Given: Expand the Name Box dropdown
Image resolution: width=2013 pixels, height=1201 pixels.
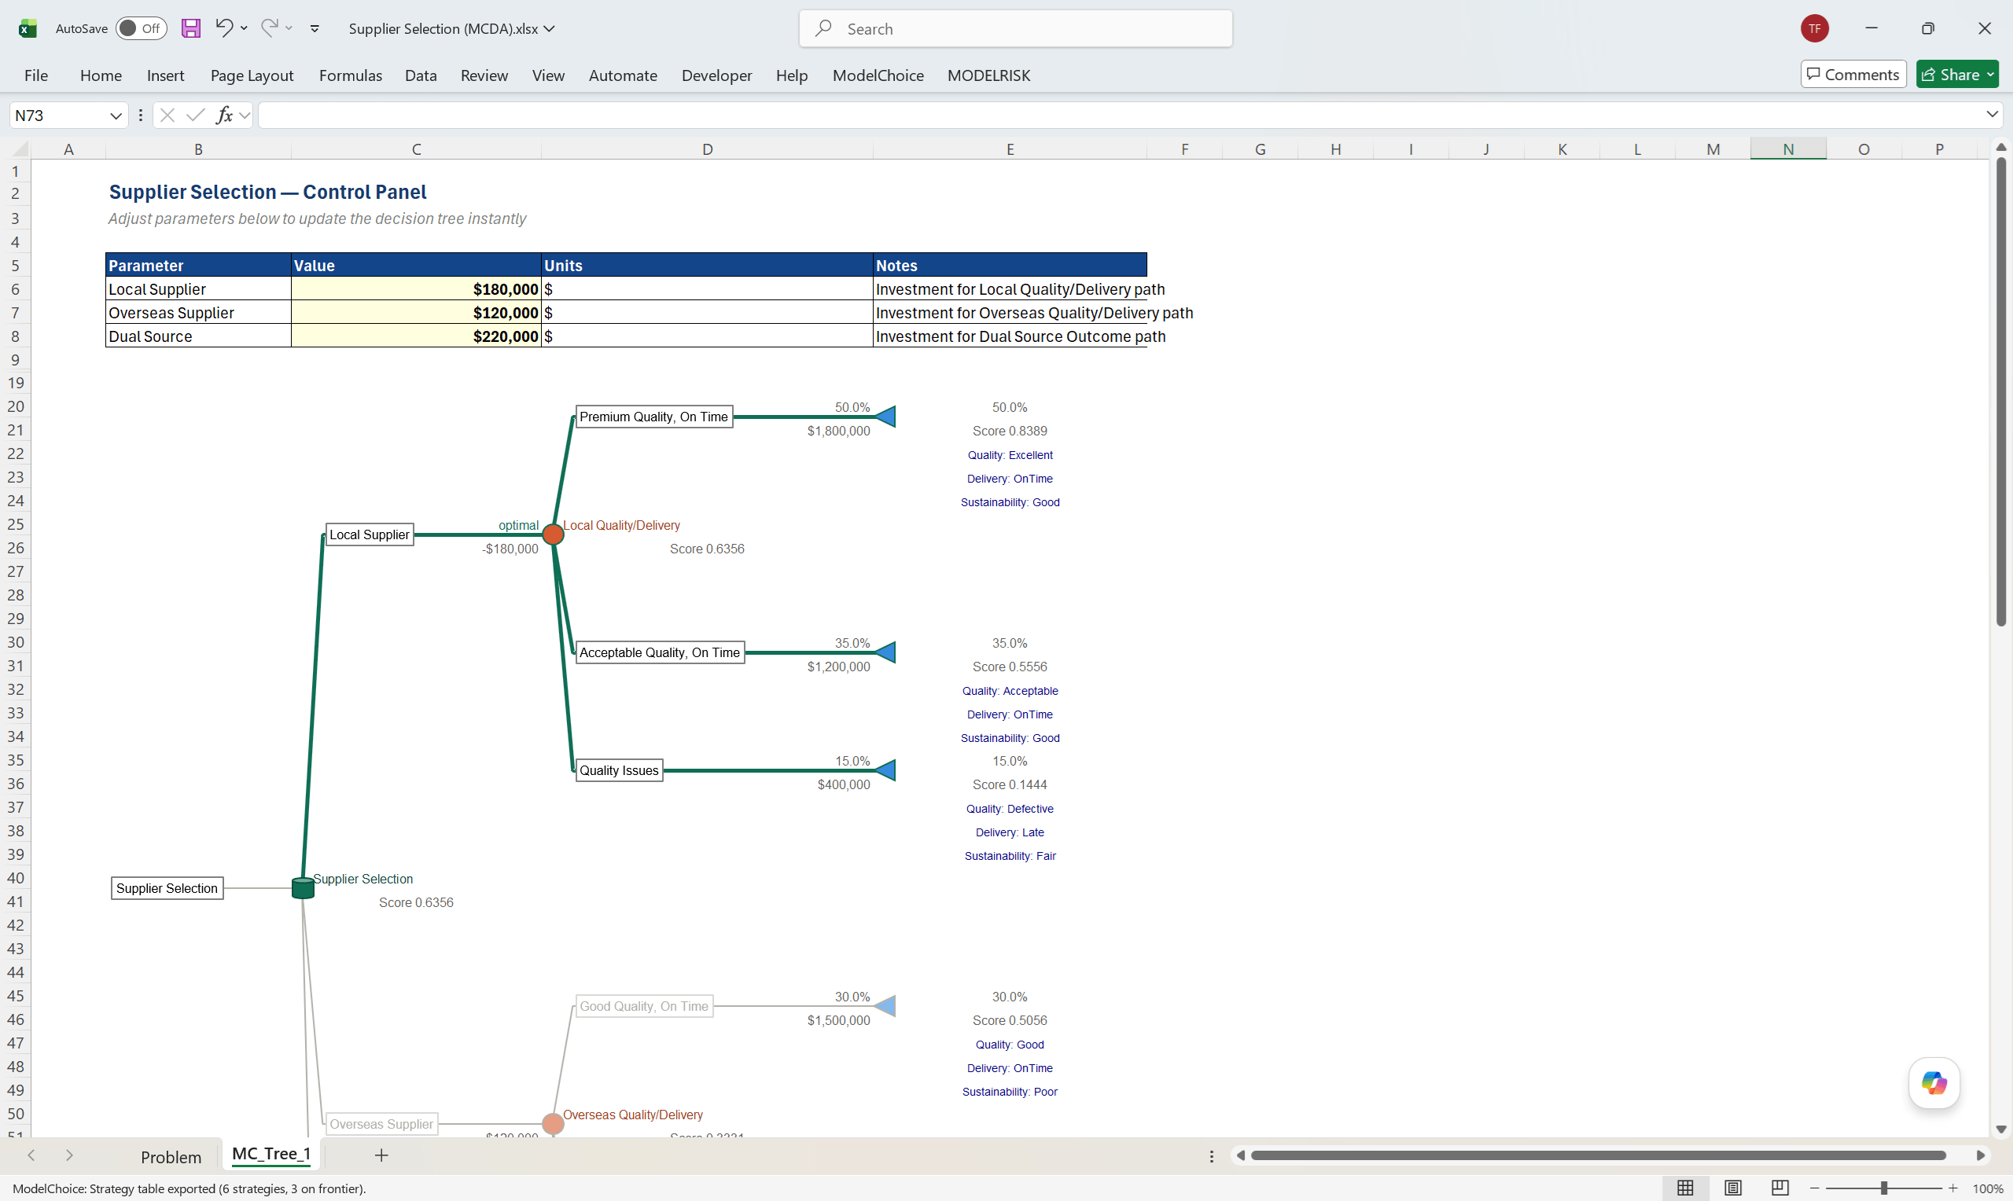Looking at the screenshot, I should pyautogui.click(x=116, y=116).
